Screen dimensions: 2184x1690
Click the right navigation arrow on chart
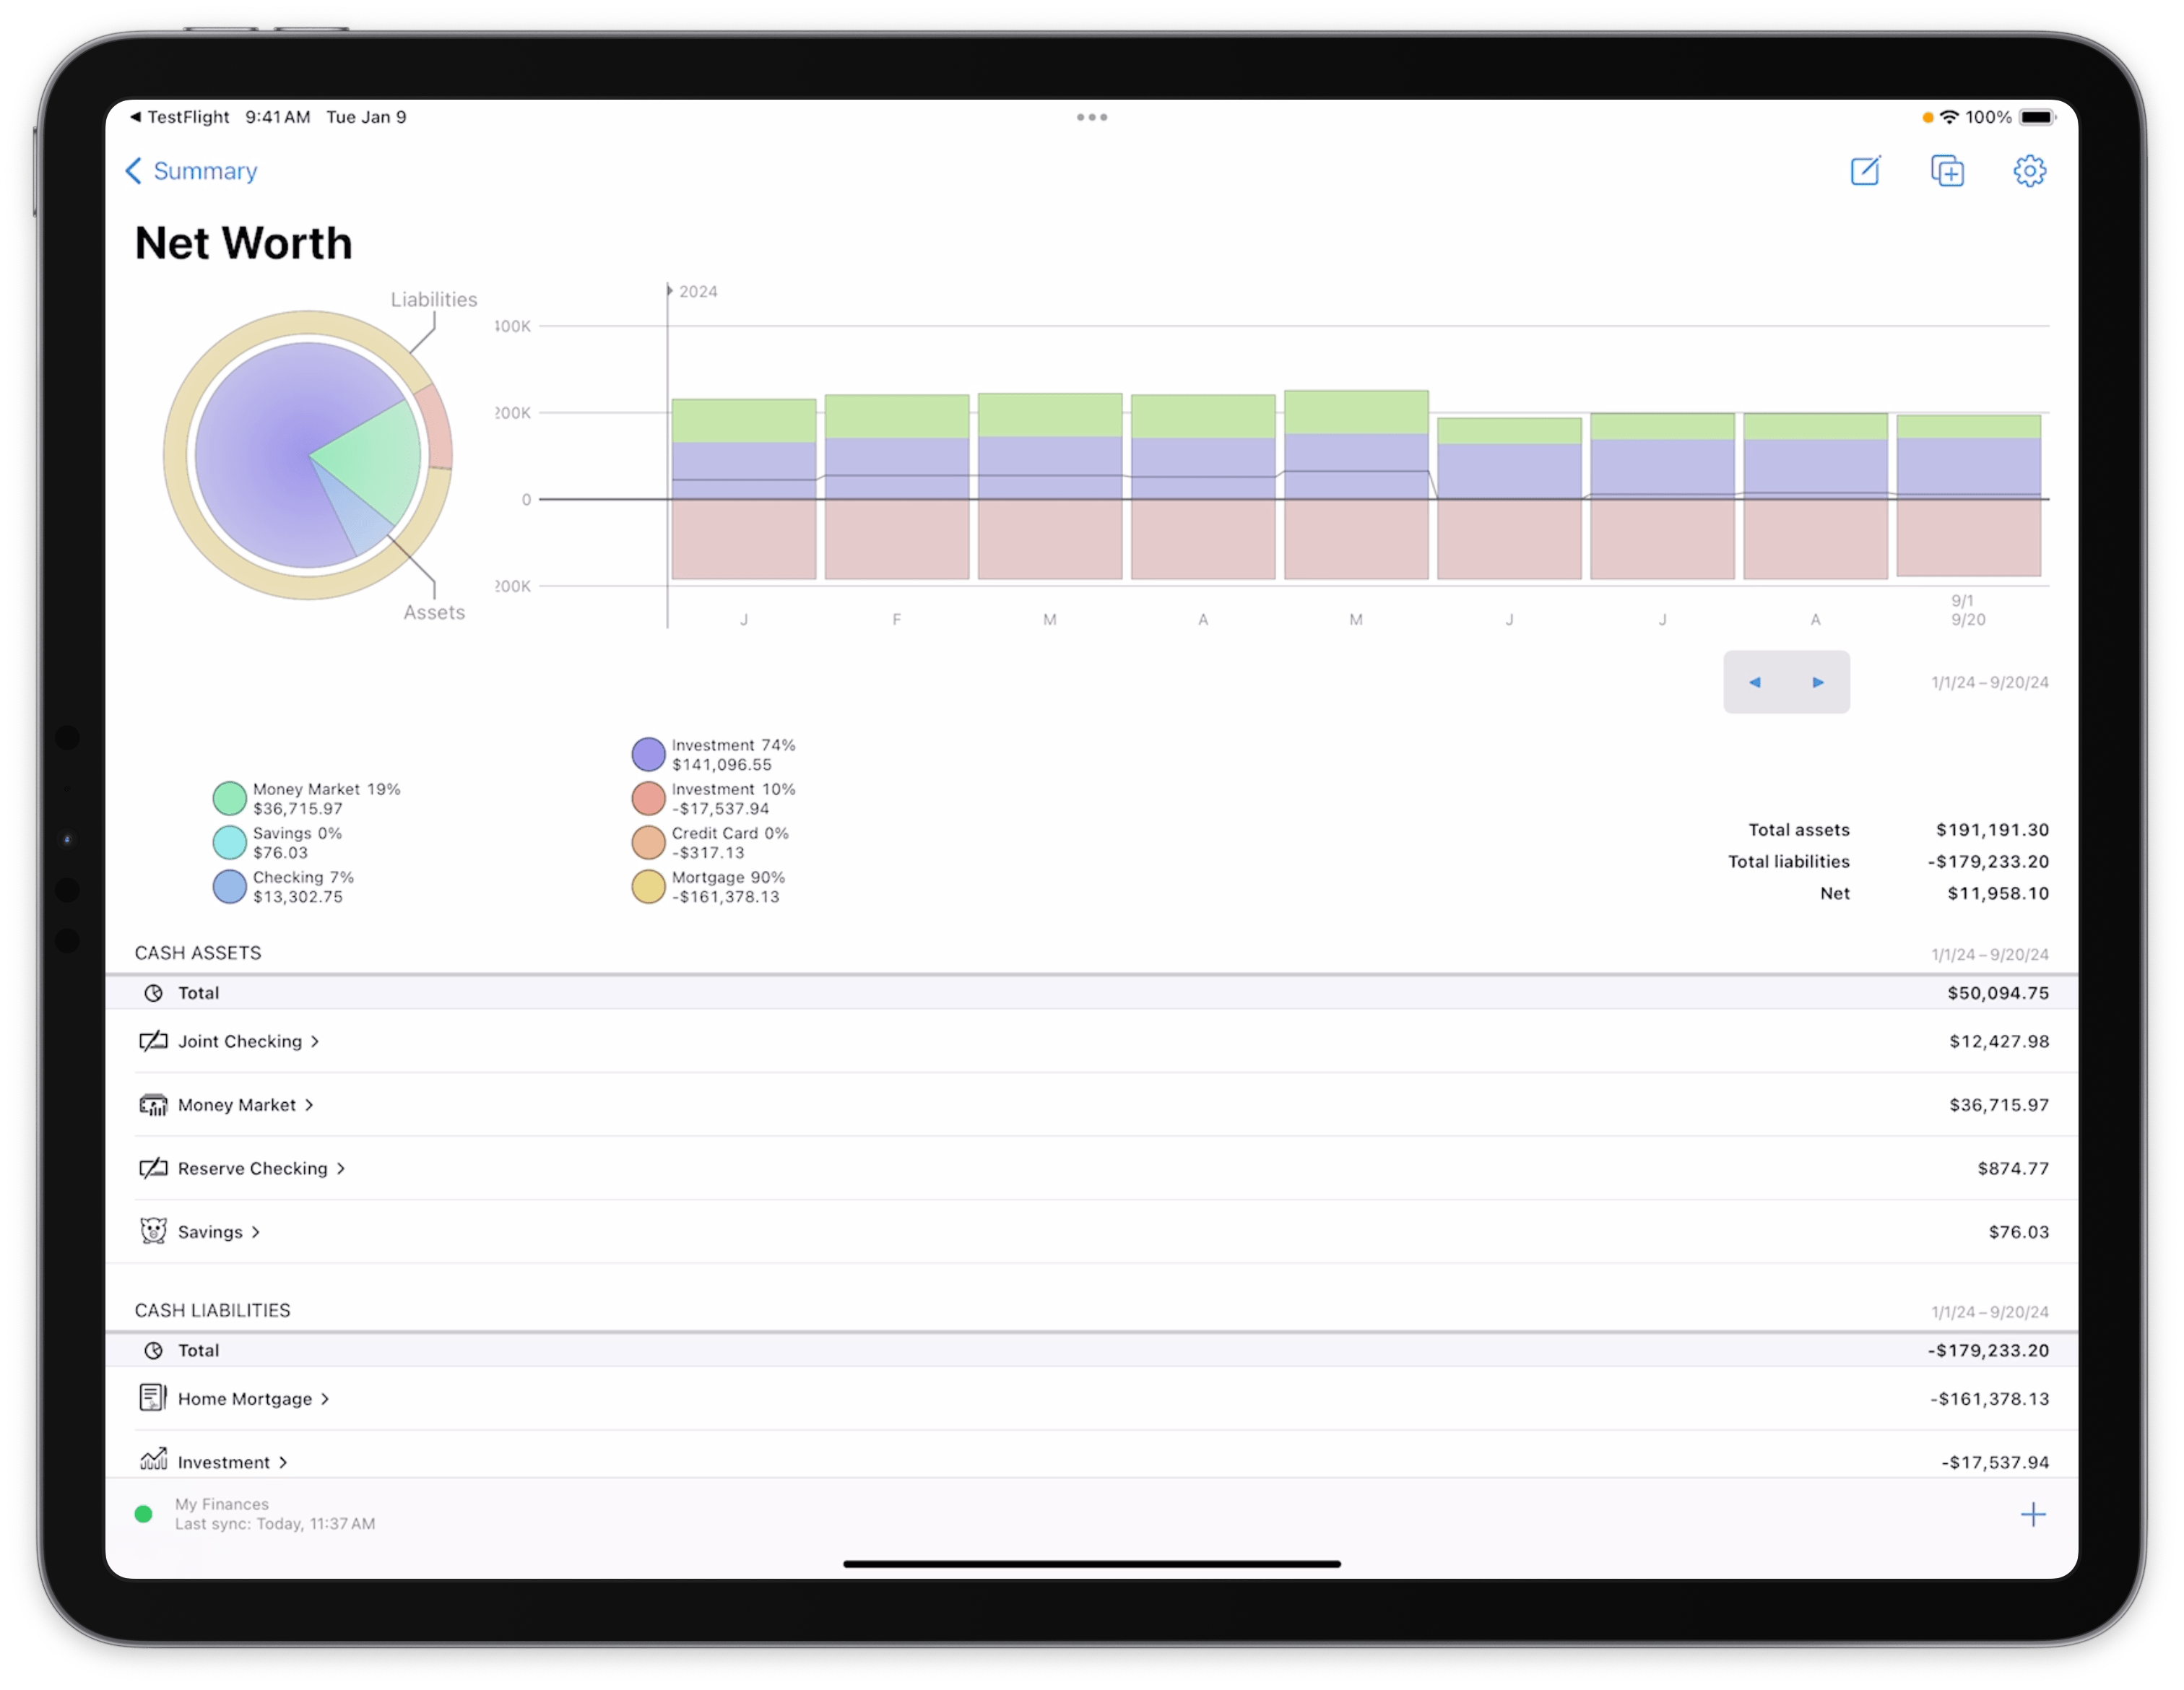pyautogui.click(x=1817, y=681)
